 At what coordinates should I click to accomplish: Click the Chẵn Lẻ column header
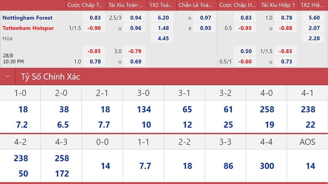tap(196, 5)
